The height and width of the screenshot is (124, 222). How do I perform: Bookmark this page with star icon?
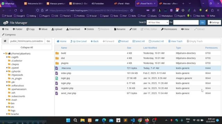(132, 10)
